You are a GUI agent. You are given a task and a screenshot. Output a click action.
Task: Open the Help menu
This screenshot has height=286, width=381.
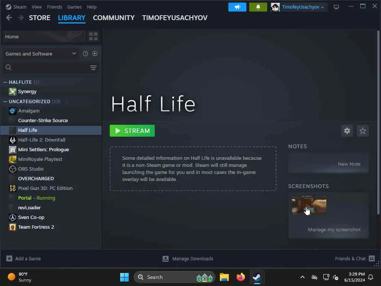click(92, 7)
